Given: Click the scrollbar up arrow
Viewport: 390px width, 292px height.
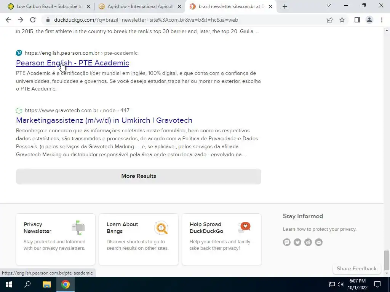Looking at the screenshot, I should tap(387, 30).
